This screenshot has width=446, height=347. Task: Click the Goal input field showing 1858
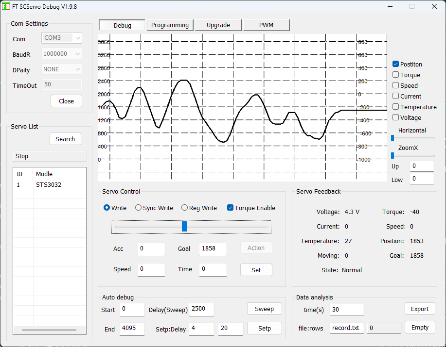tap(213, 249)
